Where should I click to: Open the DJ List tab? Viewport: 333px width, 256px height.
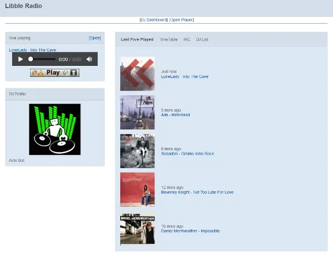click(x=202, y=39)
